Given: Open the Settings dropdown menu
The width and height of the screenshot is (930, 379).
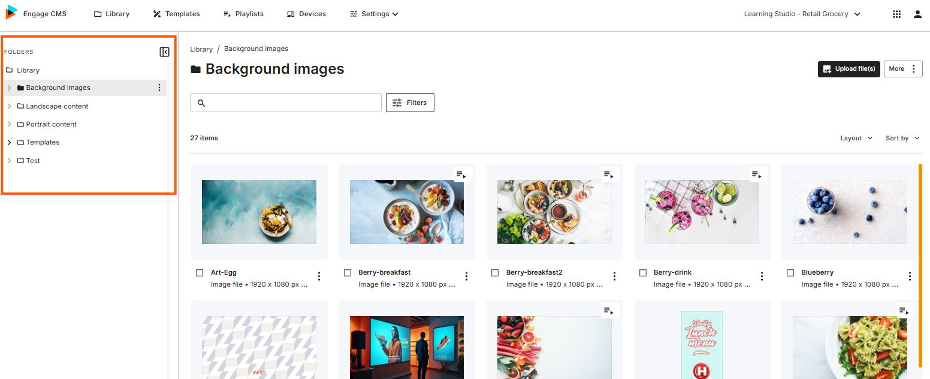Looking at the screenshot, I should 374,14.
